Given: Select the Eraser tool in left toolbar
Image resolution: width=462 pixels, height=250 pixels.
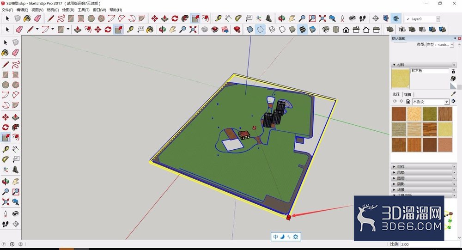Looking at the screenshot, I should (x=16, y=53).
